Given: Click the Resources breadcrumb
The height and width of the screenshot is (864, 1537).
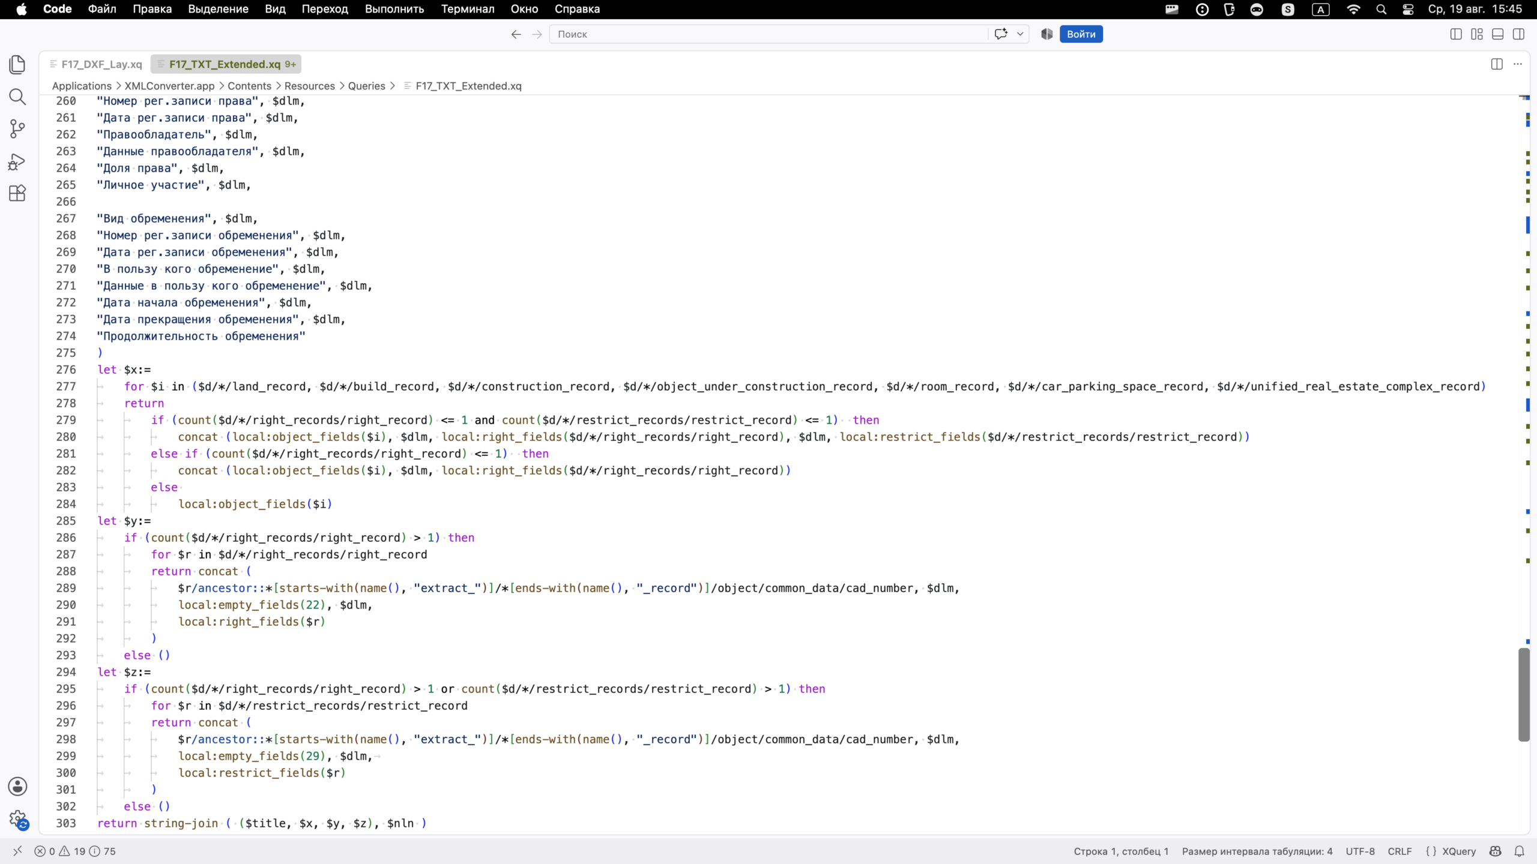Looking at the screenshot, I should [x=309, y=86].
